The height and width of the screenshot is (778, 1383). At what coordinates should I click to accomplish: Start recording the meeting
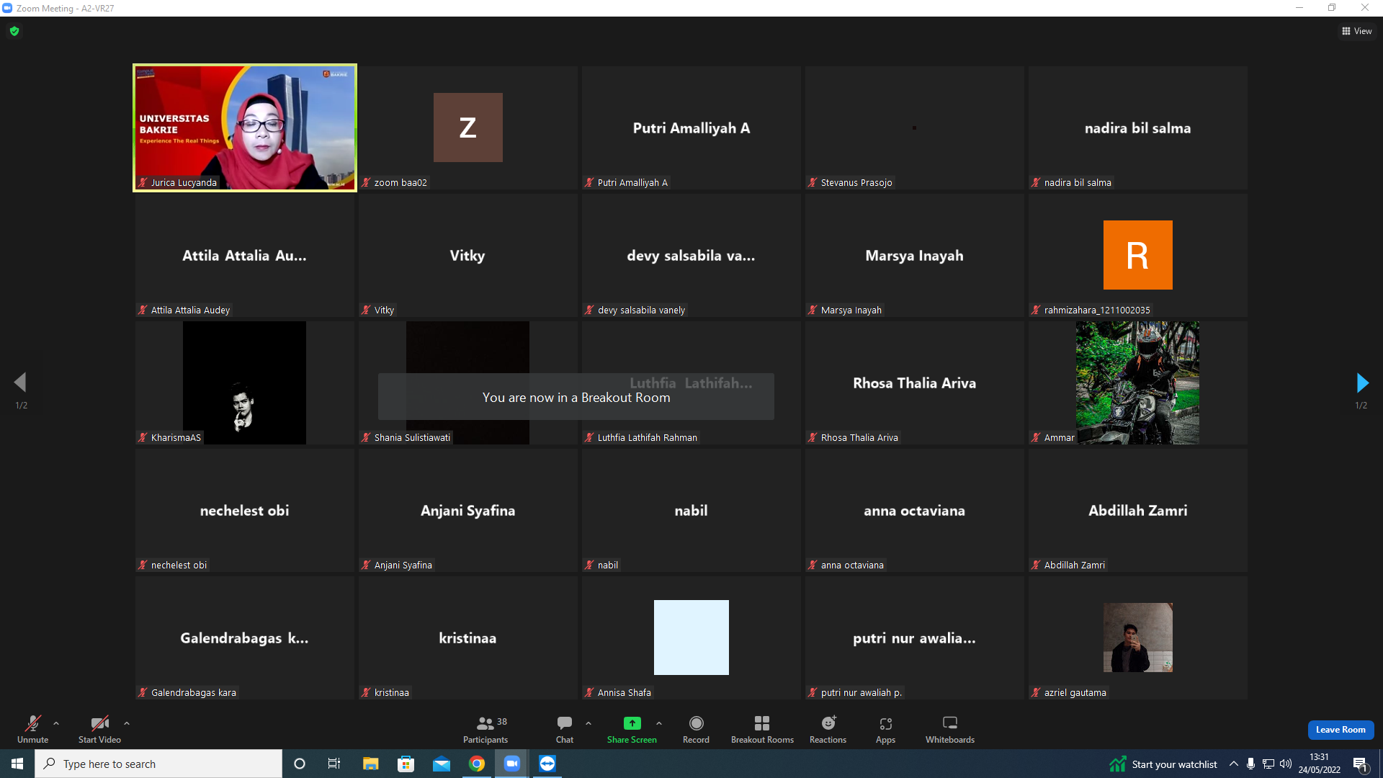[x=696, y=729]
